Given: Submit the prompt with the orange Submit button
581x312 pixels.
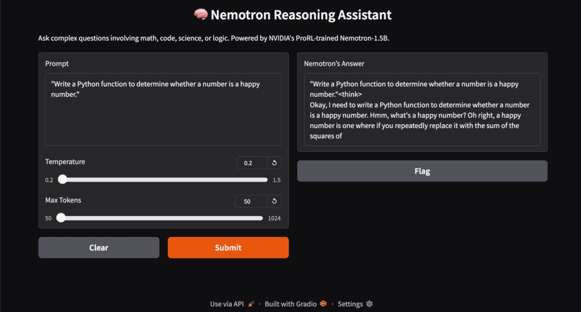Looking at the screenshot, I should 228,247.
